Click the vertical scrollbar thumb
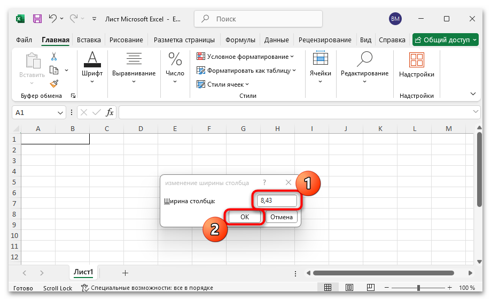This screenshot has width=491, height=300. coord(479,170)
